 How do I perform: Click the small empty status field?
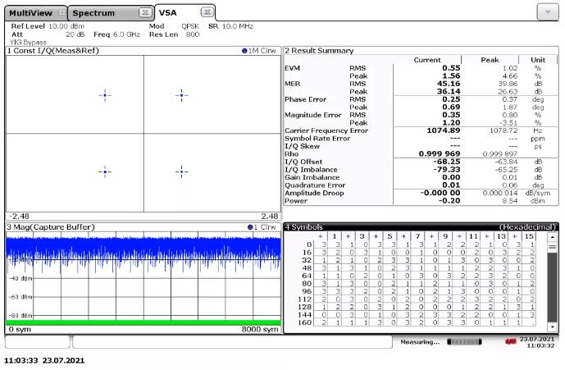[38, 342]
